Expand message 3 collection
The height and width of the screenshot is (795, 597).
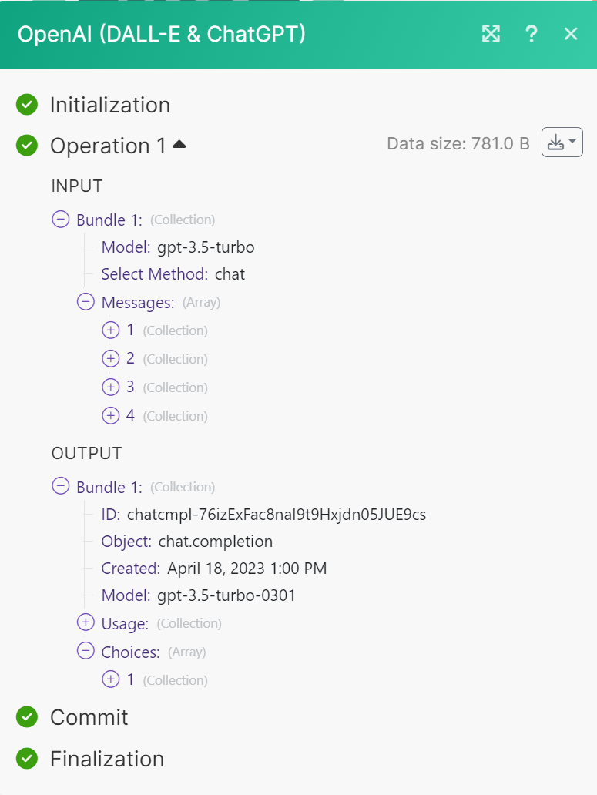coord(111,387)
